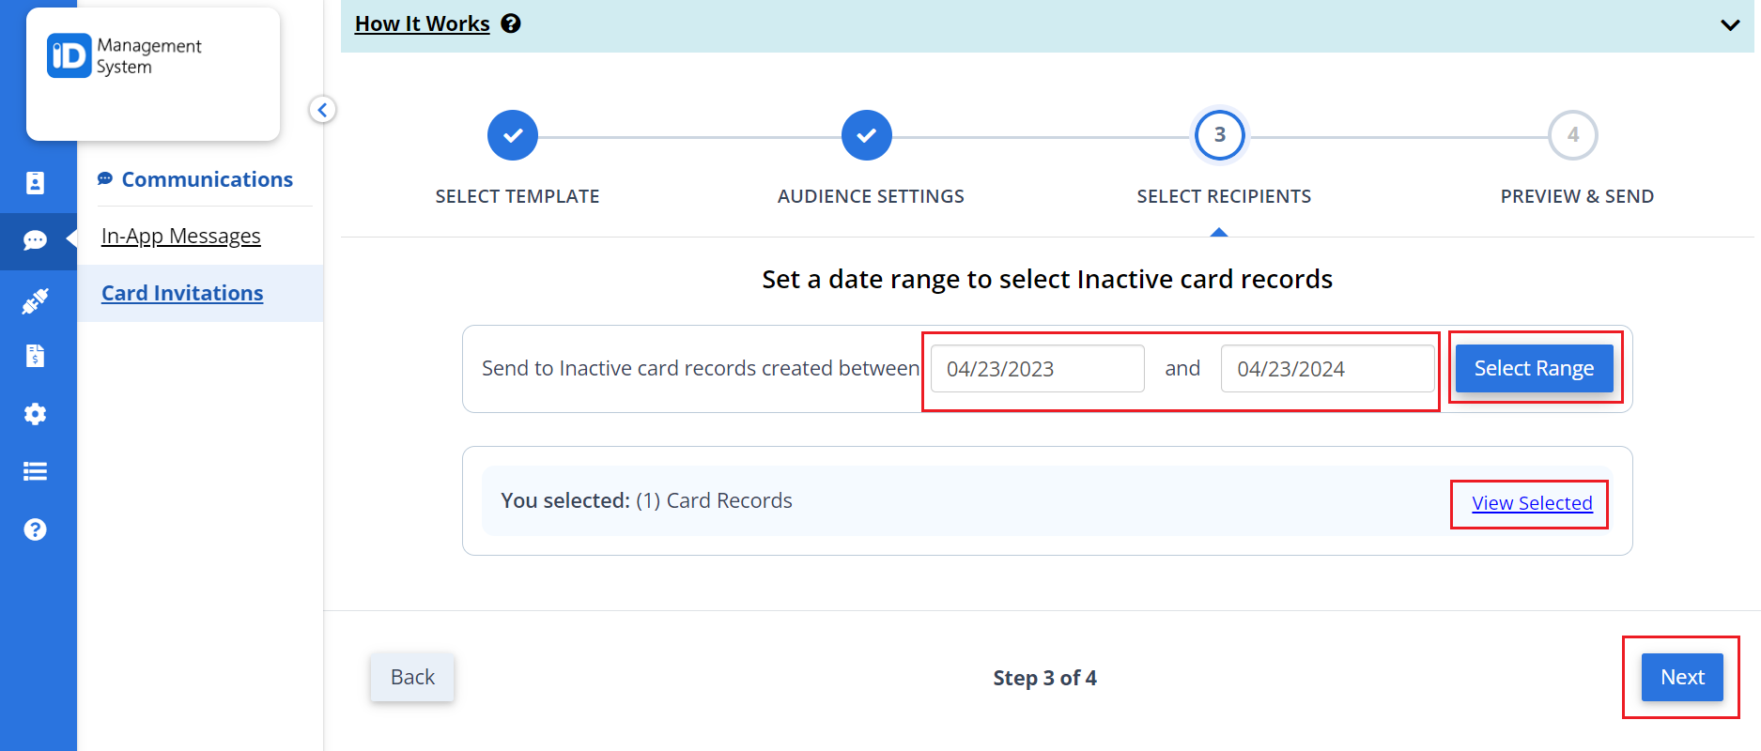The height and width of the screenshot is (751, 1761).
Task: Click the Select Range button
Action: (x=1534, y=368)
